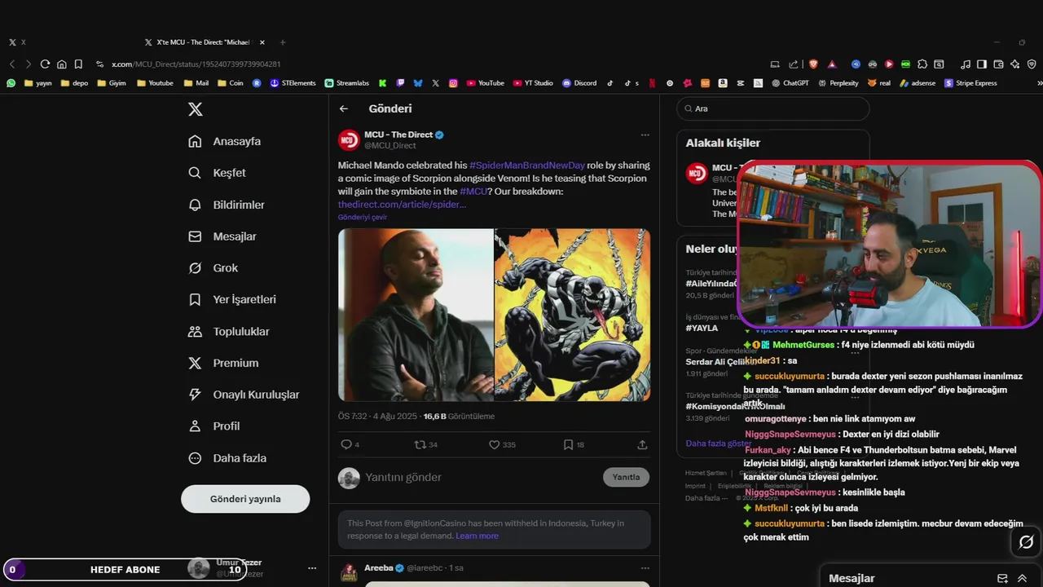Open Anasayfa home page
Viewport: 1043px width, 587px height.
coord(225,141)
